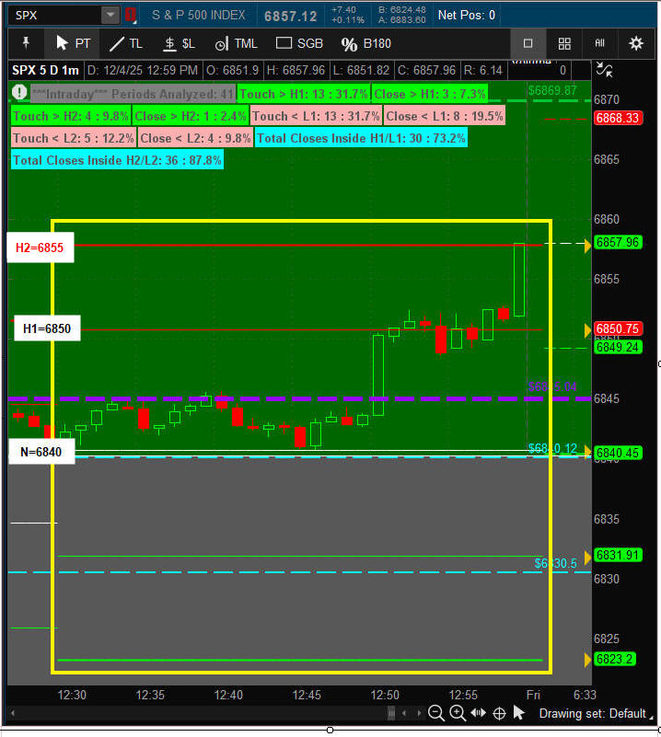Viewport: 661px width, 737px height.
Task: Click the red indicator next to symbol
Action: (x=130, y=15)
